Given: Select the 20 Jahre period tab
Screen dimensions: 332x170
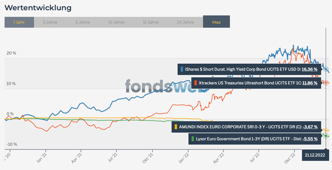Looking at the screenshot, I should (x=185, y=22).
